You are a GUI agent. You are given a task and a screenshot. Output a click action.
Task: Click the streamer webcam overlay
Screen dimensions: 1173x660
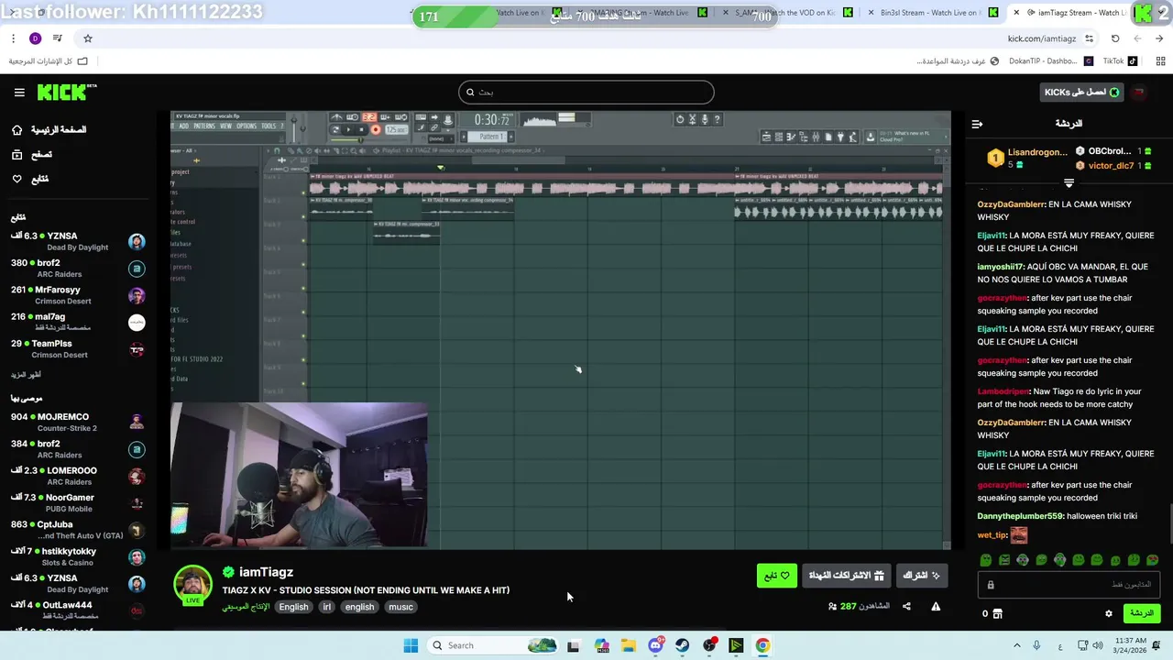[x=299, y=475]
